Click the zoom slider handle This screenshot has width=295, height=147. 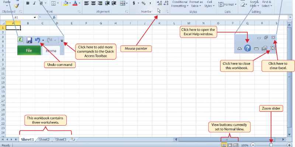click(x=271, y=145)
